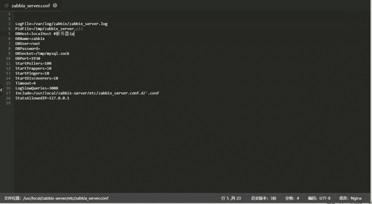The height and width of the screenshot is (204, 372).
Task: Click the DBPassword= line
Action: pyautogui.click(x=28, y=49)
